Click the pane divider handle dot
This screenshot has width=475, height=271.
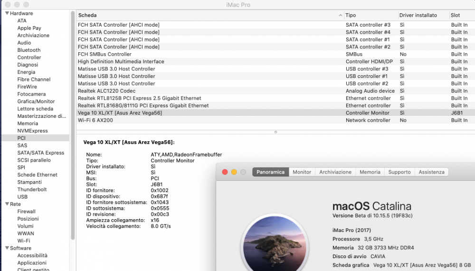coord(275,132)
